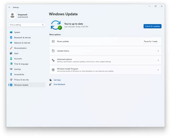Open Time & language settings
The height and width of the screenshot is (137, 171).
[x=27, y=64]
